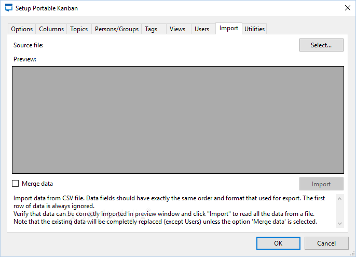
Task: Open the Options tab
Action: (x=22, y=29)
